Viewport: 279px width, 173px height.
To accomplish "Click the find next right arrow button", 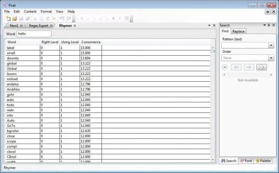I will 249,67.
